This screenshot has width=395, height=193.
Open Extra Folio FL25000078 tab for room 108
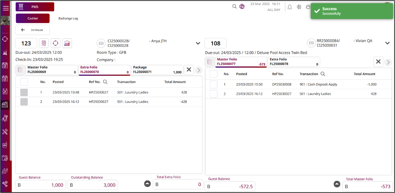click(x=293, y=62)
